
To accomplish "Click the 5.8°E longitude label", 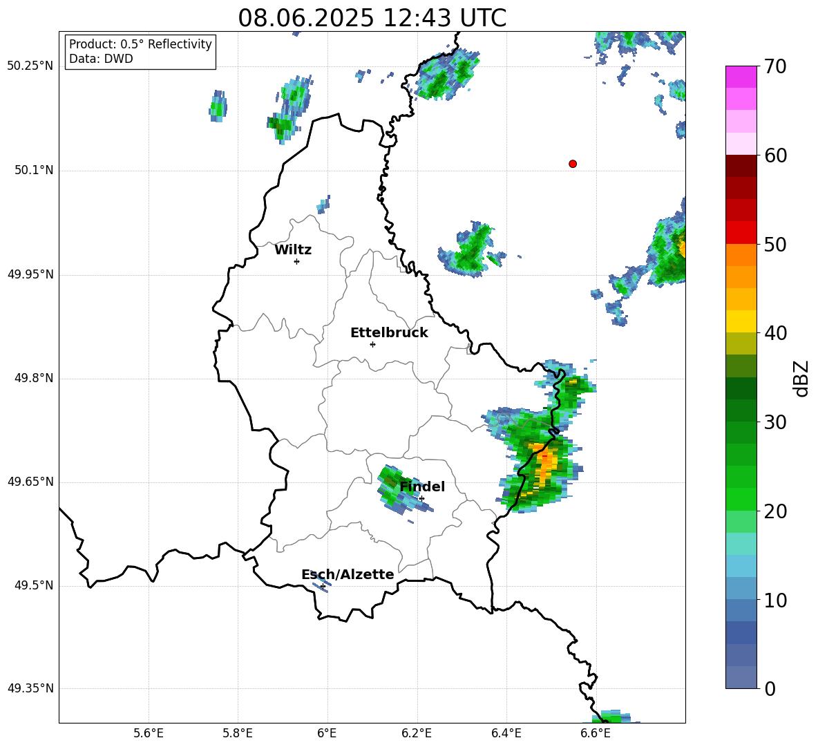I will tap(238, 733).
